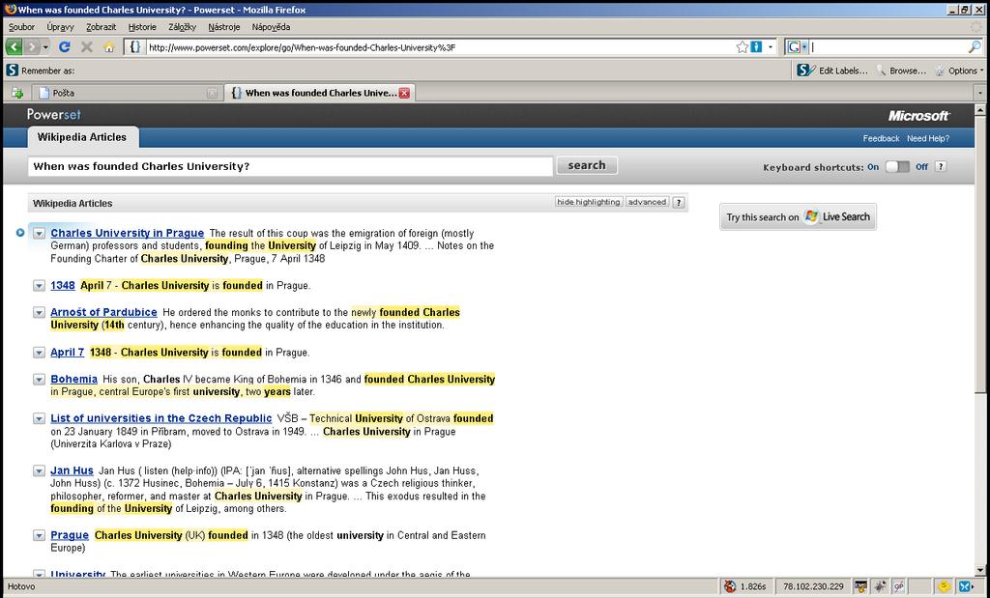
Task: Open keyboard shortcuts help question mark
Action: tap(941, 166)
